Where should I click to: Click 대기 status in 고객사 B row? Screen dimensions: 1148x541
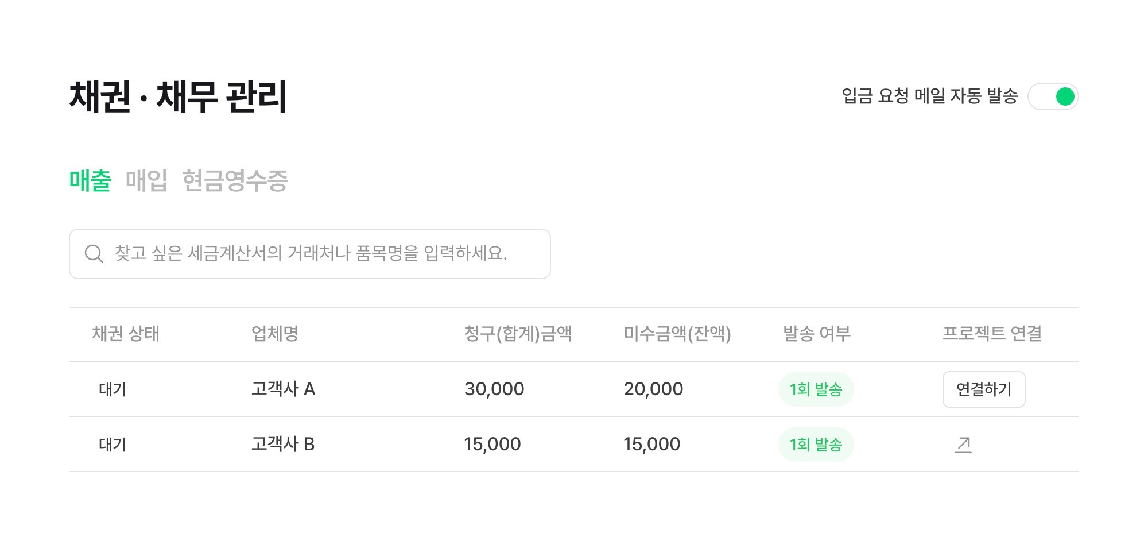click(x=113, y=445)
